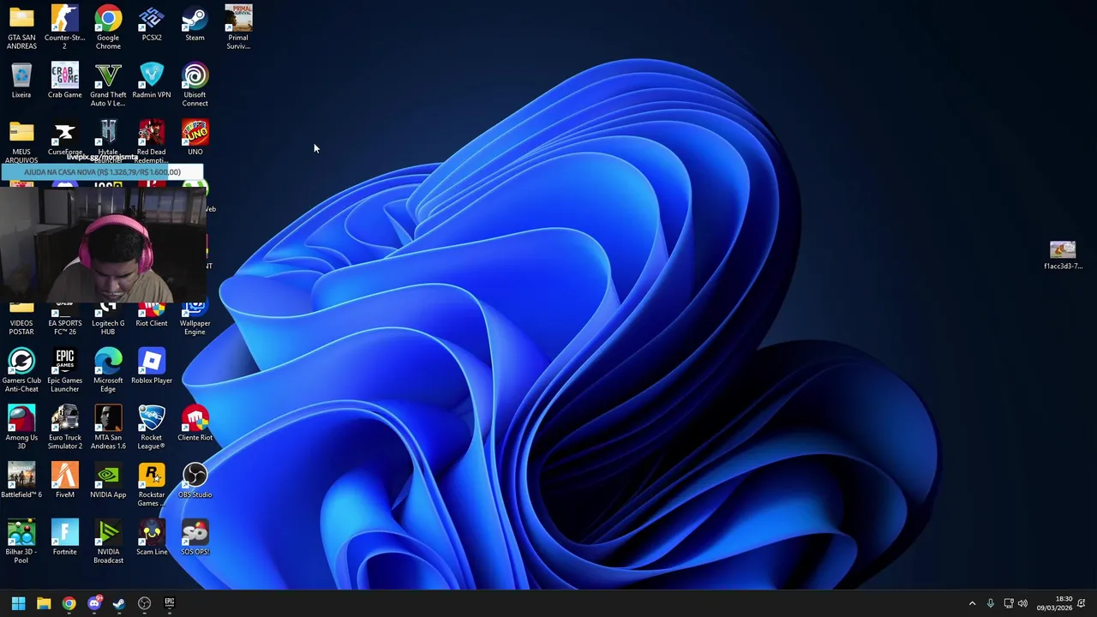Open the clock and date calendar
Screen dimensions: 1097x617
(x=1054, y=603)
